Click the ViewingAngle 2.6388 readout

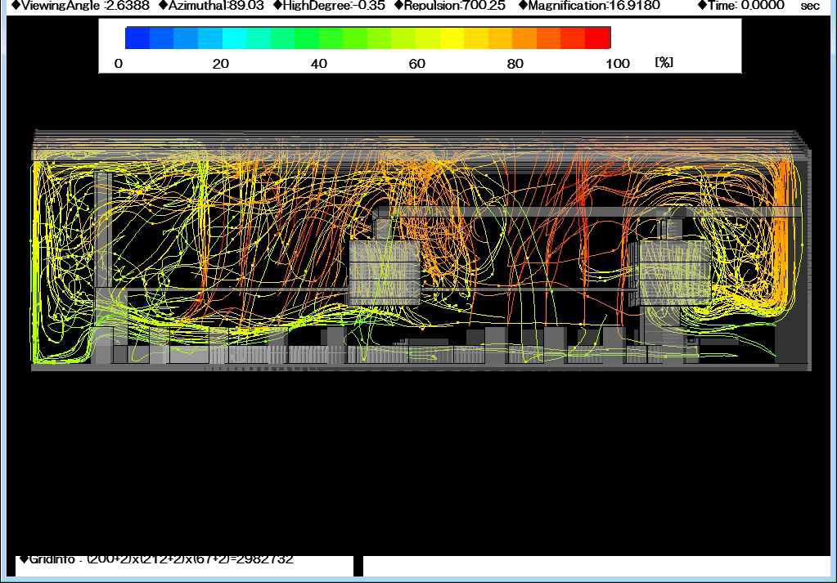click(x=80, y=6)
